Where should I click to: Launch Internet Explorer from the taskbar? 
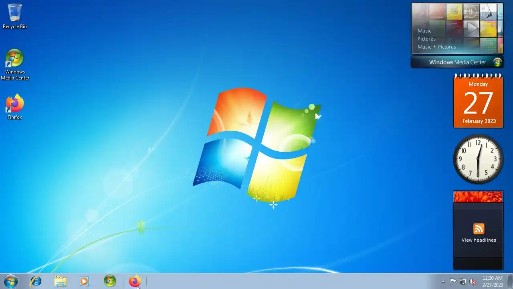point(36,281)
